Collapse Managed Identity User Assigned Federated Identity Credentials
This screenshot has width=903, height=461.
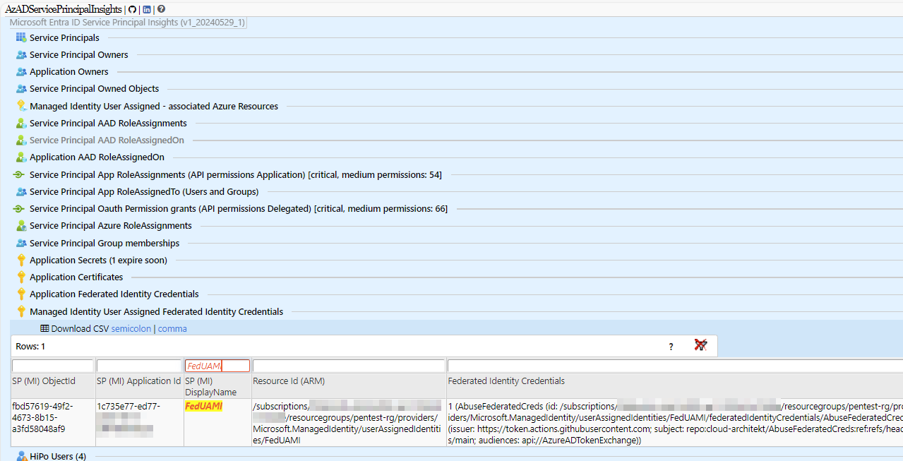click(156, 311)
